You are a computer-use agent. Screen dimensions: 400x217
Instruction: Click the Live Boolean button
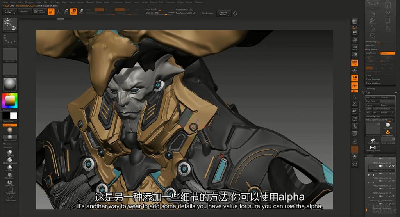pos(208,13)
